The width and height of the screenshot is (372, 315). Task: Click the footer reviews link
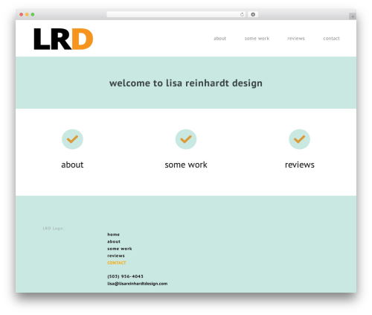coord(116,255)
